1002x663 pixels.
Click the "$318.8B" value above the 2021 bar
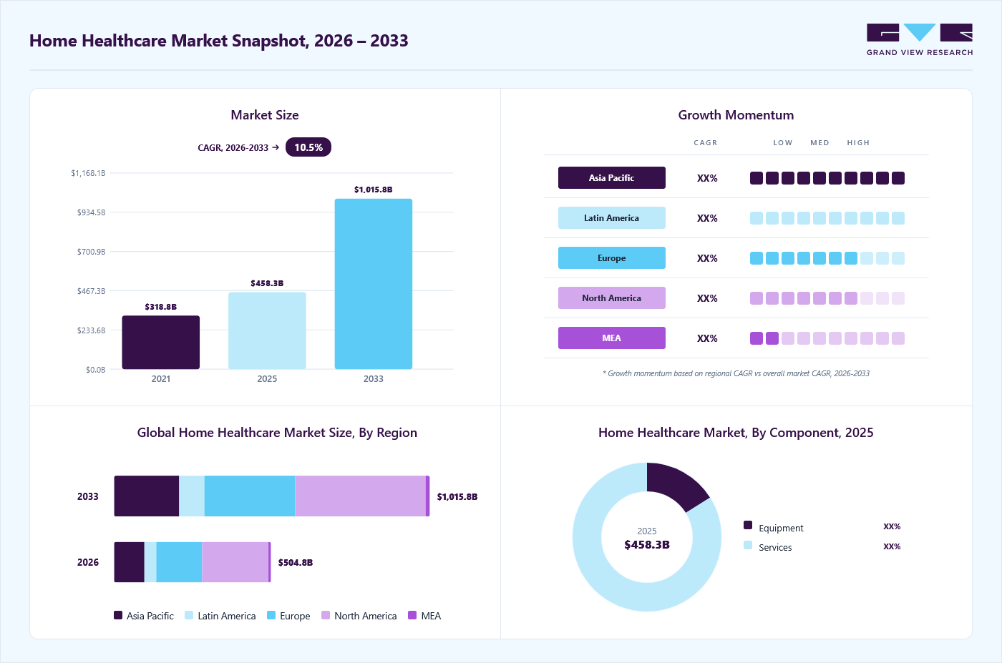pyautogui.click(x=161, y=307)
